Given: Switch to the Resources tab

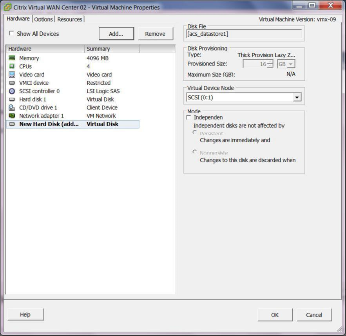Looking at the screenshot, I should (69, 19).
